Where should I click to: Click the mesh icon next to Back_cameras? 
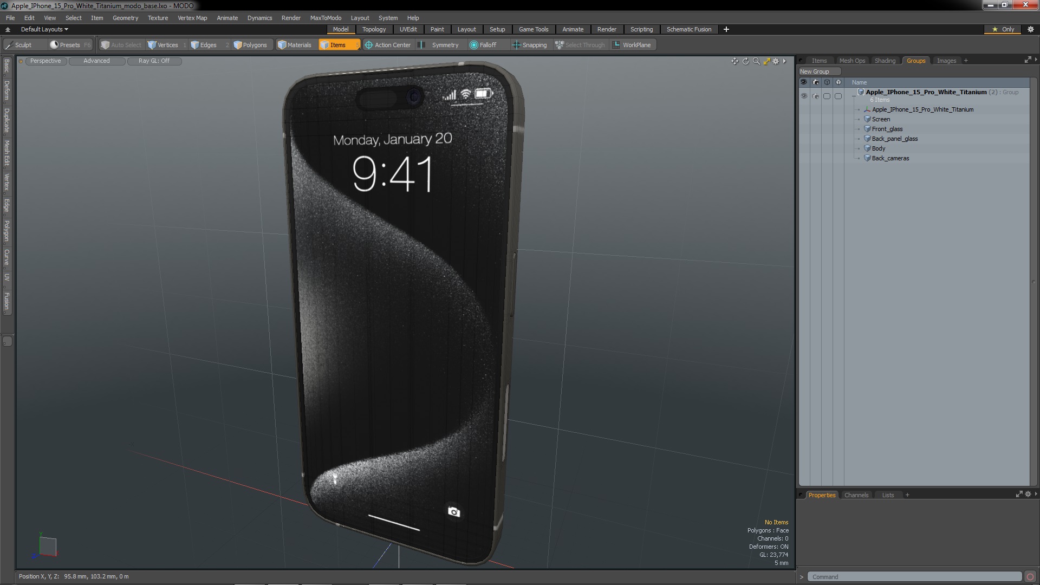867,158
